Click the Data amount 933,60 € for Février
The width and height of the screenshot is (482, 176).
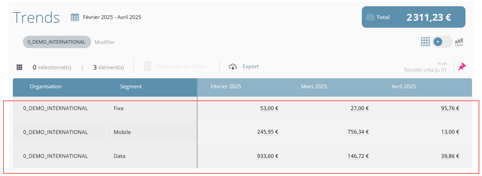[x=267, y=156]
